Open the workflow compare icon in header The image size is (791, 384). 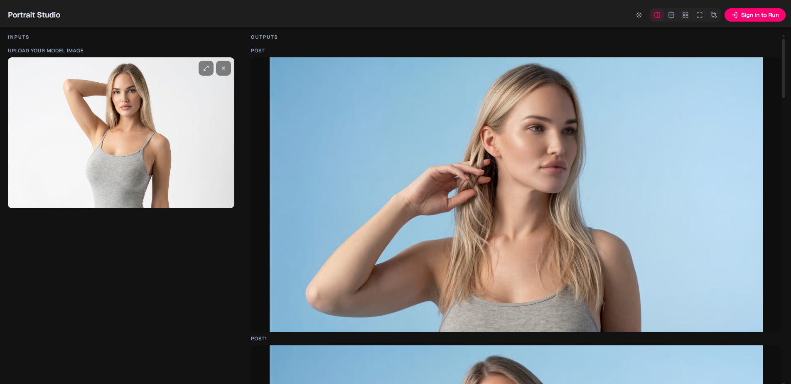coord(714,15)
